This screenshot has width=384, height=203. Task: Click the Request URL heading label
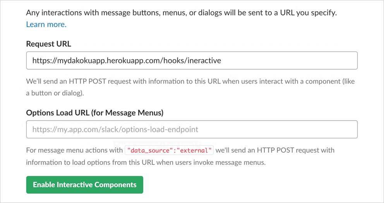click(48, 44)
